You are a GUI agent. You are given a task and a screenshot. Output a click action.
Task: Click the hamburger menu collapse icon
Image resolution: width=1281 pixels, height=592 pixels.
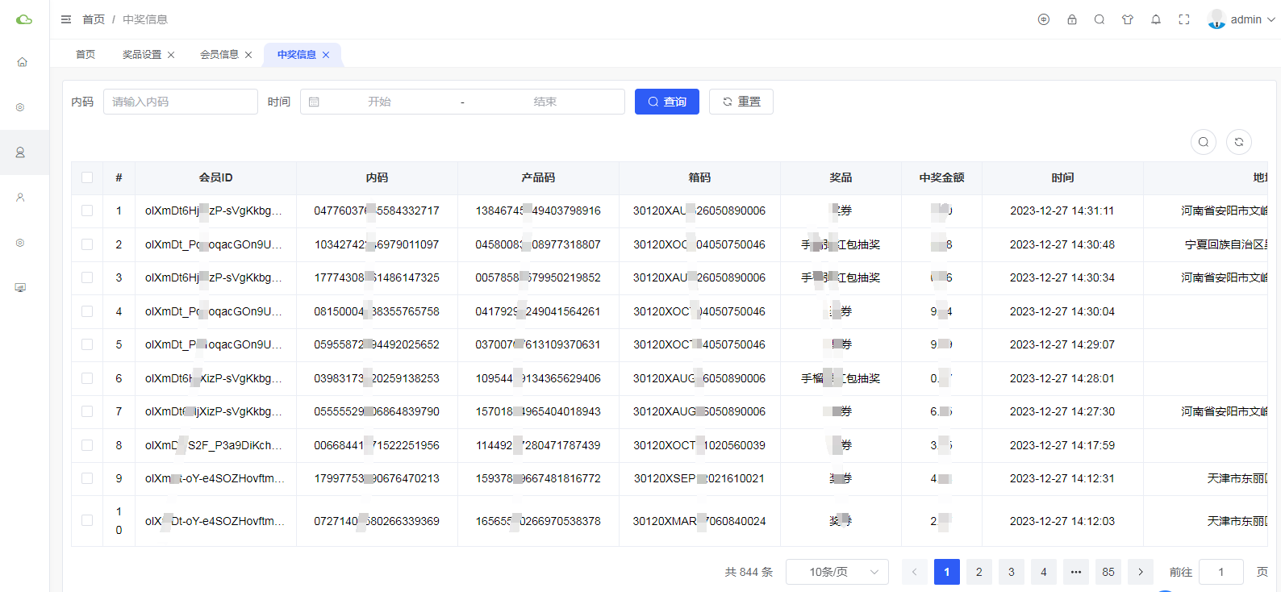pos(66,19)
